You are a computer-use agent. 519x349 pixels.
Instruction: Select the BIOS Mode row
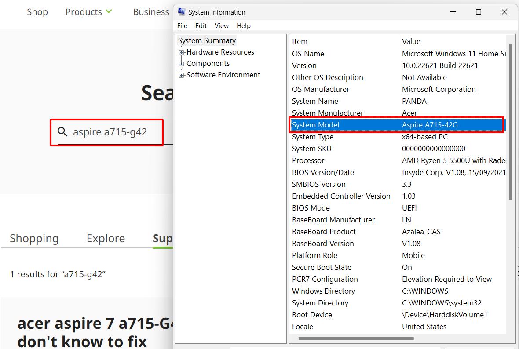tap(398, 208)
